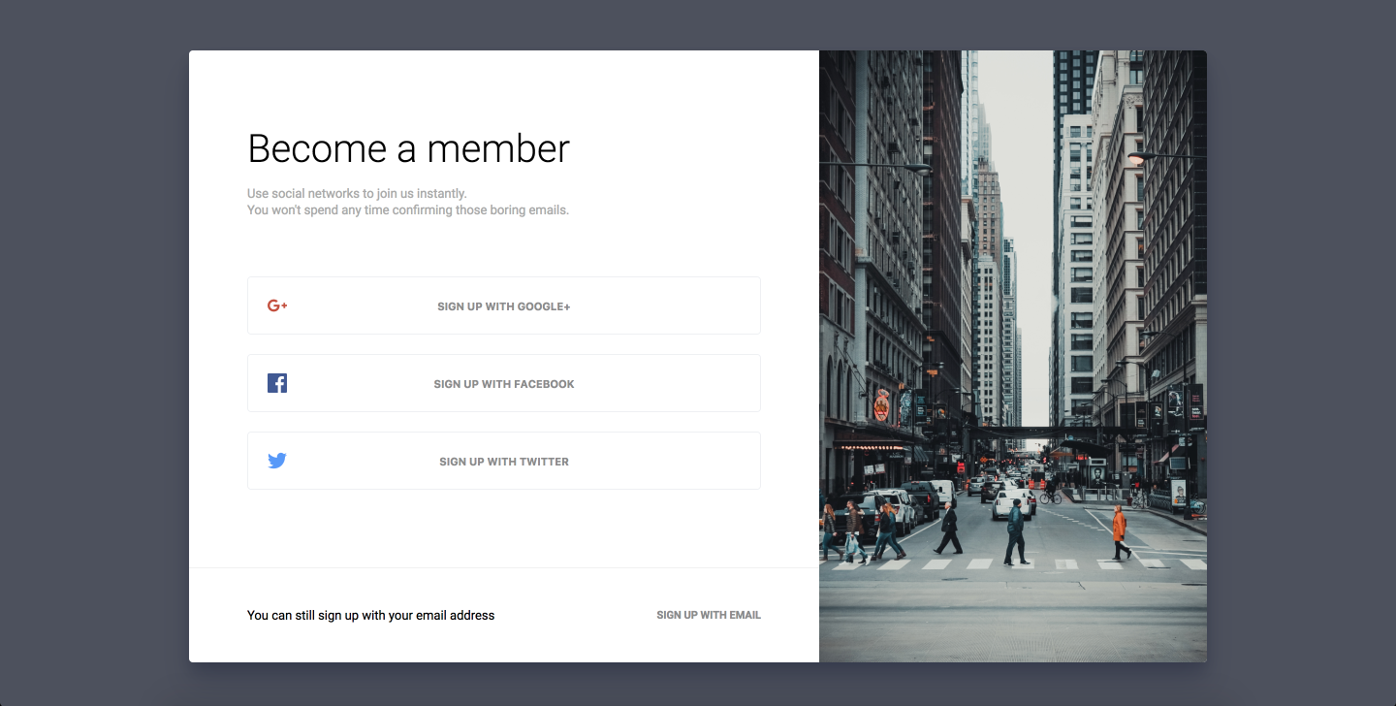Click the Twitter bird icon
This screenshot has width=1396, height=706.
coord(277,461)
